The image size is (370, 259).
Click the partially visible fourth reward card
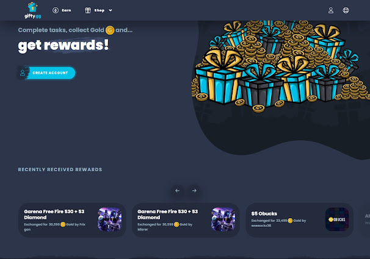coord(366,220)
